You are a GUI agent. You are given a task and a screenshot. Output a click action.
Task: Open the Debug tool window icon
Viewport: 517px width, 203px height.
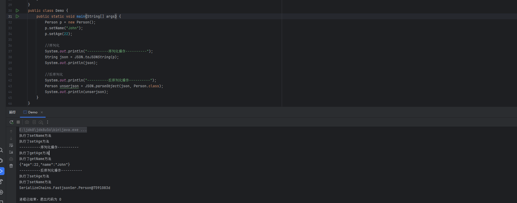pos(1,161)
